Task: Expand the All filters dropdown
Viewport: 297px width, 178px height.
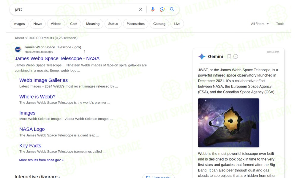Action: (x=260, y=24)
